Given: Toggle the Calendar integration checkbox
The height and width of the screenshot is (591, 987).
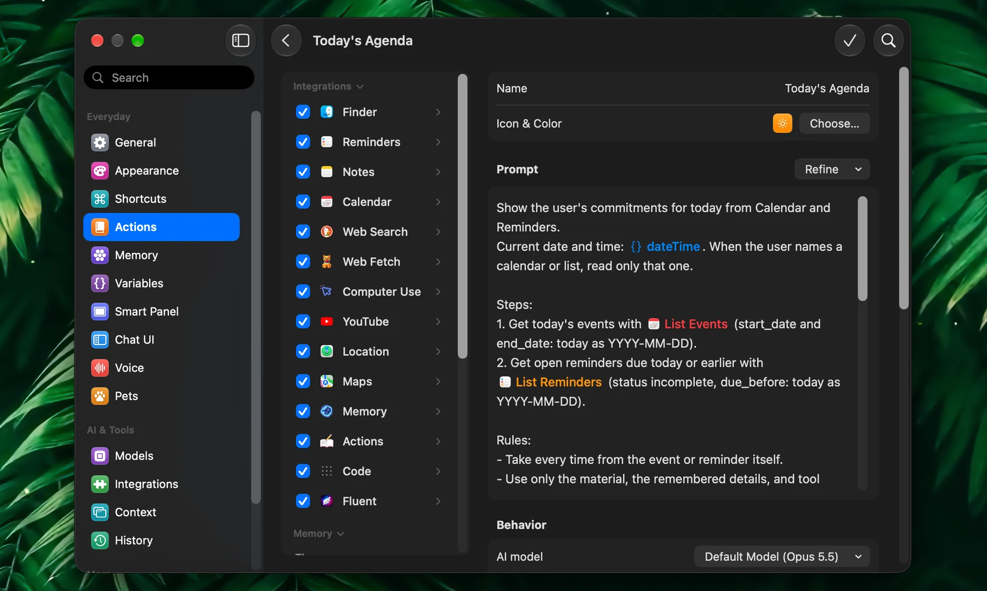Looking at the screenshot, I should pyautogui.click(x=303, y=202).
